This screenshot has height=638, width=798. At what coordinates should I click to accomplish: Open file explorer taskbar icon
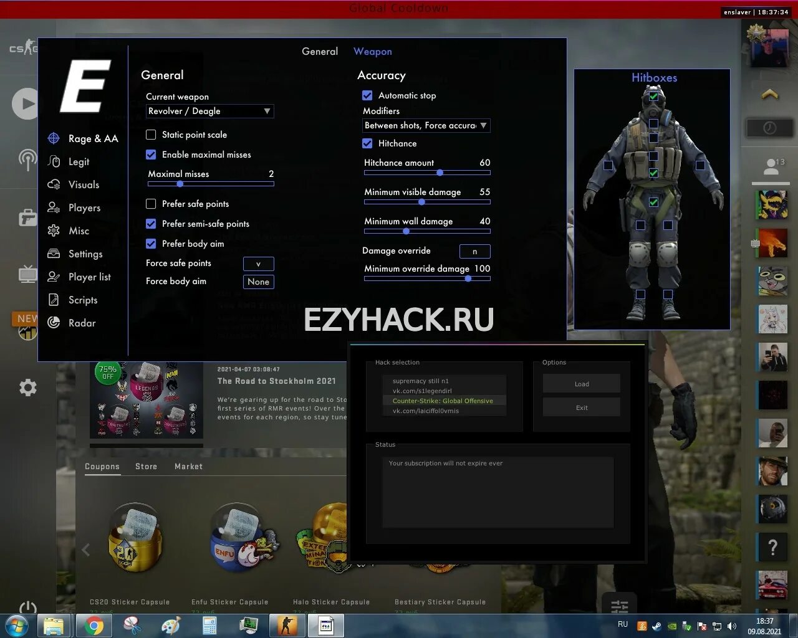tap(54, 626)
